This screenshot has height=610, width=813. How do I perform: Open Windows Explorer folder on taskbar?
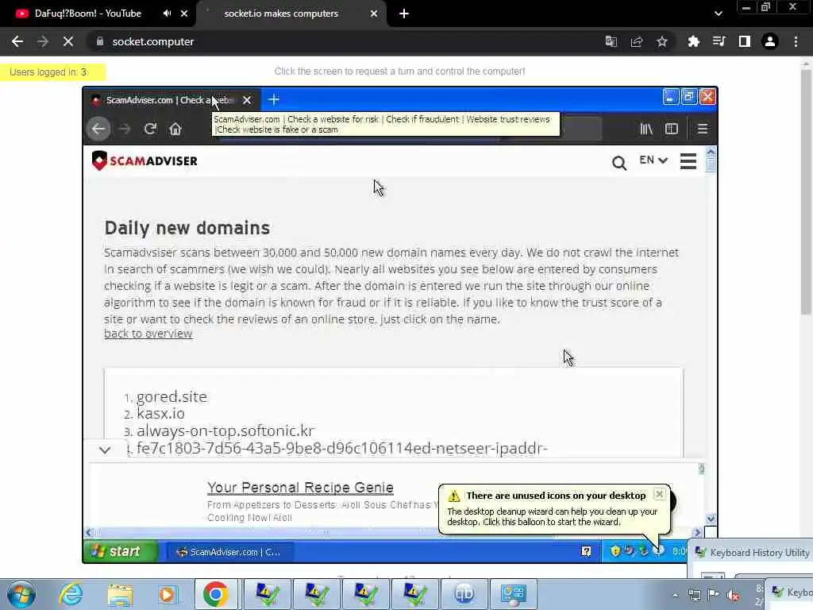click(x=120, y=594)
